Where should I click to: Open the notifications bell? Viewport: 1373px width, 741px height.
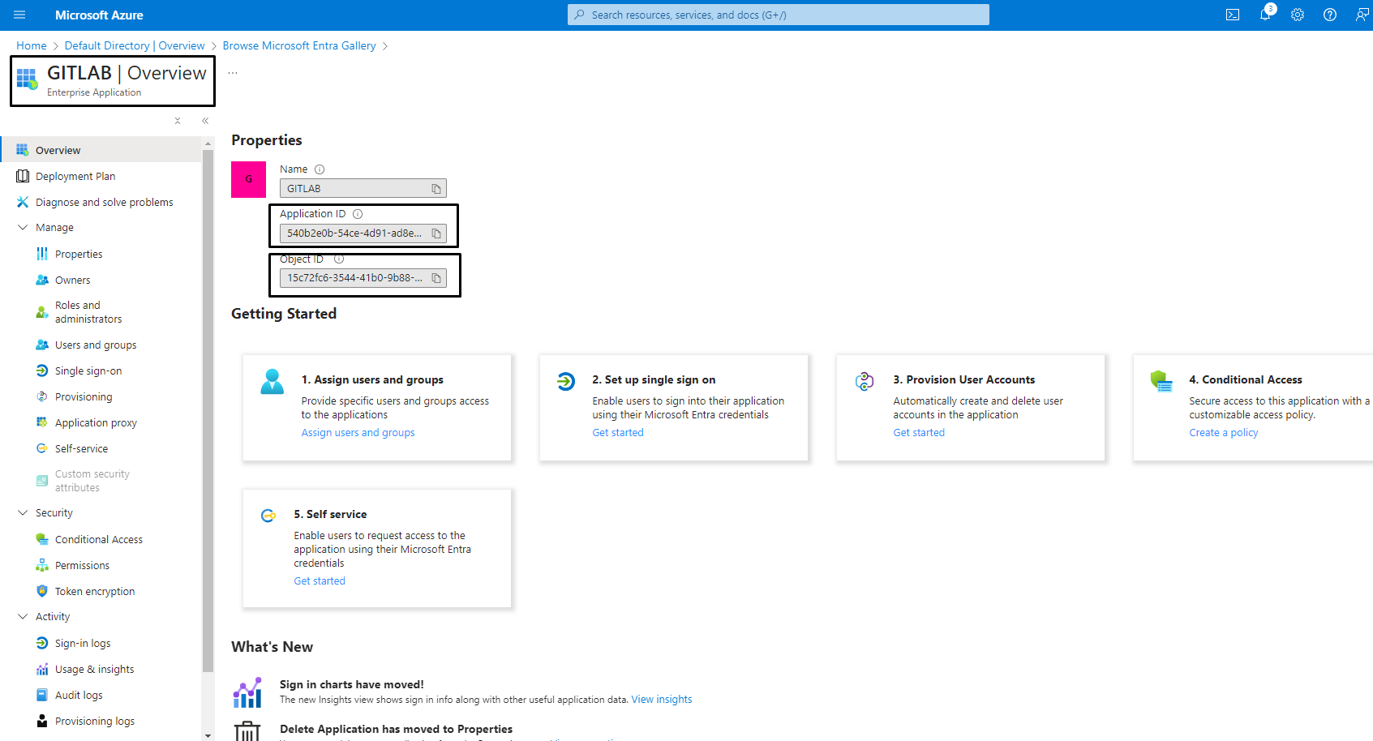tap(1265, 15)
